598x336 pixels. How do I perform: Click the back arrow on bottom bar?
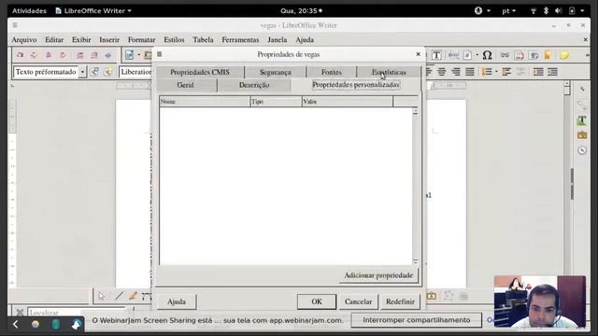coord(16,324)
